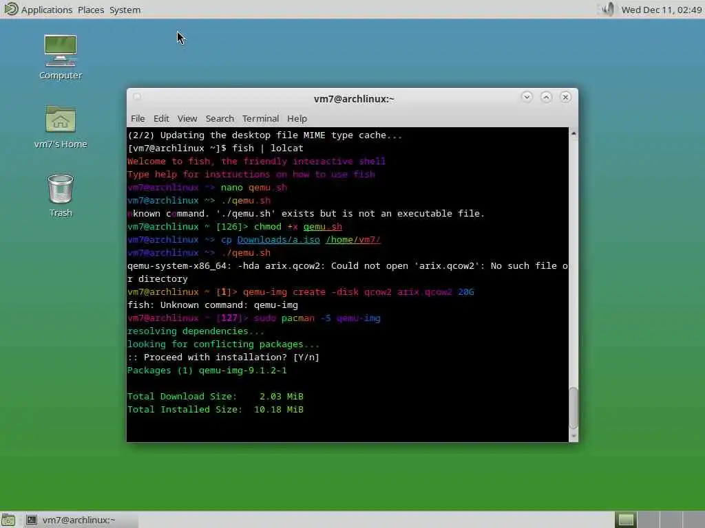Click the MATE logo beside Applications
The height and width of the screenshot is (528, 705).
[10, 9]
